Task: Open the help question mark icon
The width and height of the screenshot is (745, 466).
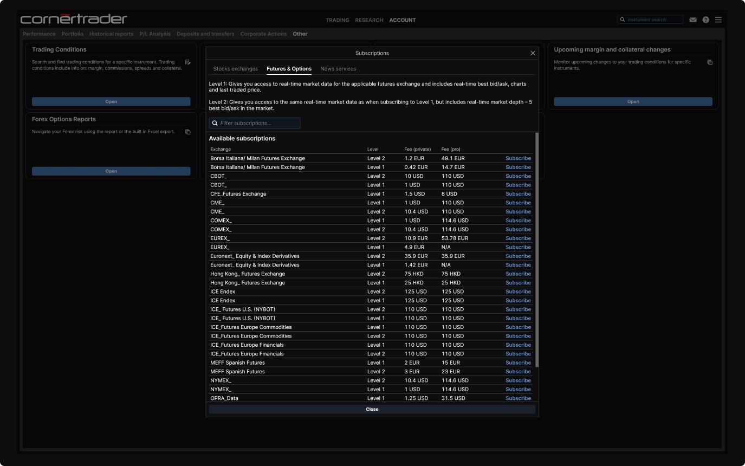Action: (705, 20)
